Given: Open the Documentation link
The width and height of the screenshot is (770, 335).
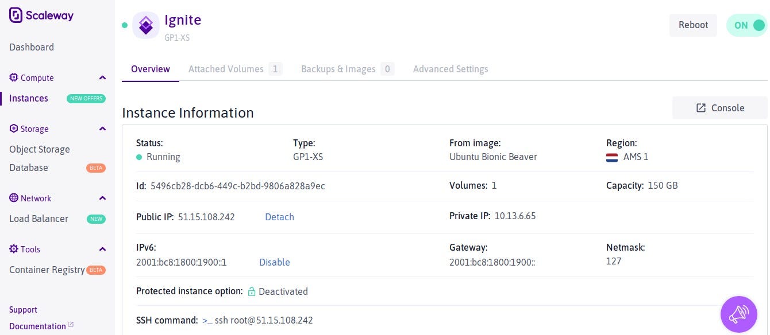Looking at the screenshot, I should (37, 326).
